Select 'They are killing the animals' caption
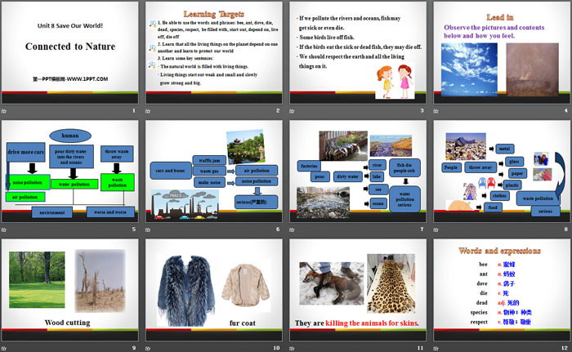The height and width of the screenshot is (352, 572). (356, 323)
